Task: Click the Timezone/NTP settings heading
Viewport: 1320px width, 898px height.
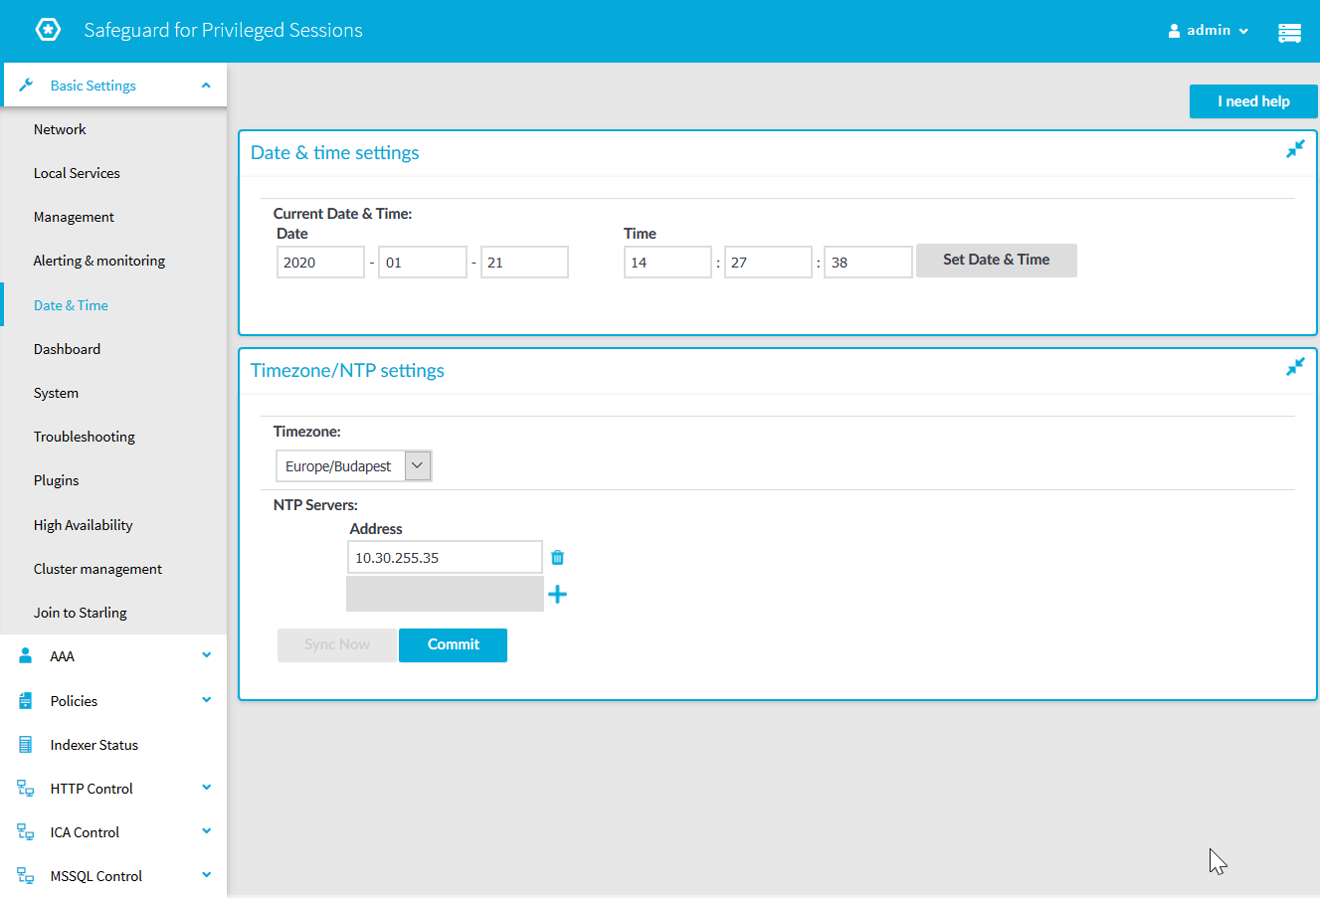Action: click(347, 370)
